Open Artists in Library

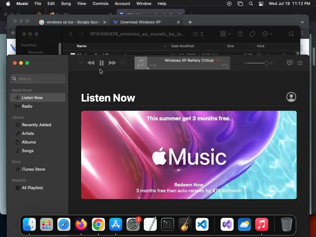coord(38,133)
